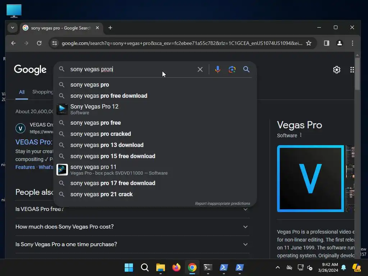368x276 pixels.
Task: Click the sony vegas pro 11 thumbnail
Action: [62, 170]
